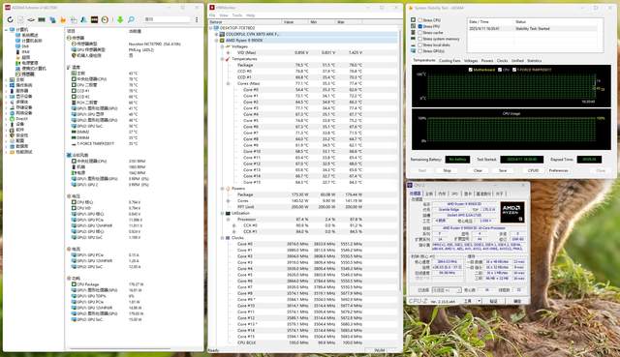Expand the 主板 node in AIDA64 tree

7,79
